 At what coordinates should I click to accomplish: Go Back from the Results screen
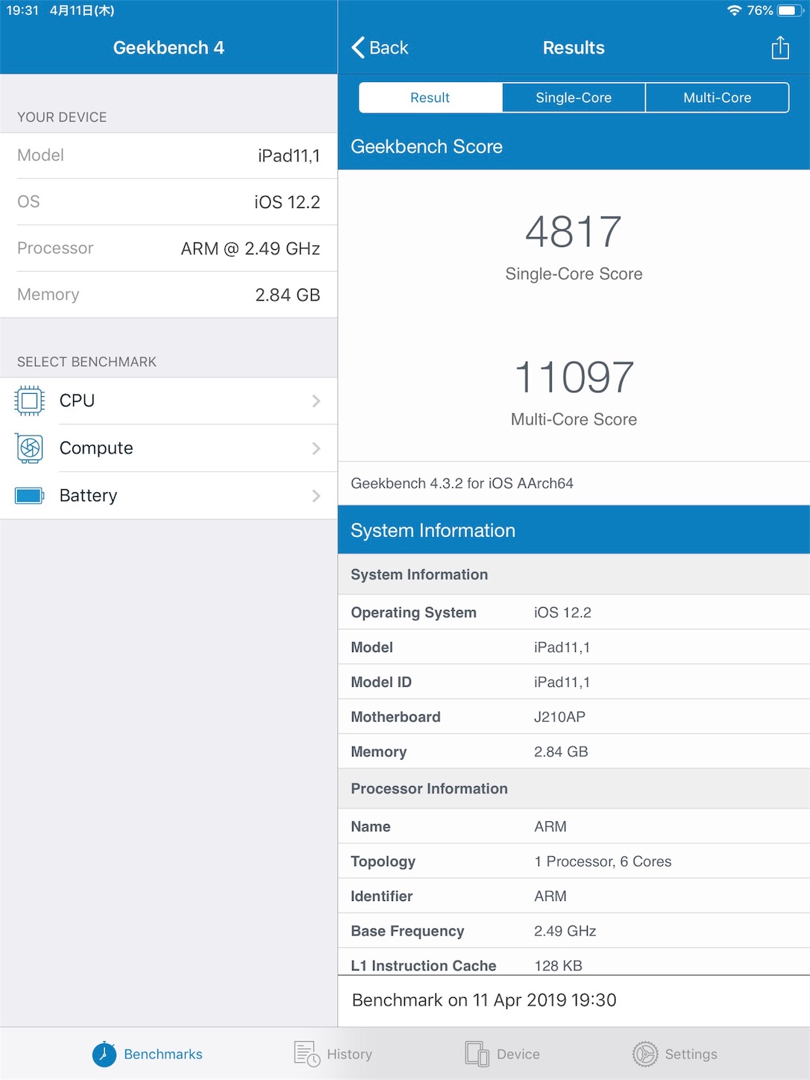(380, 48)
